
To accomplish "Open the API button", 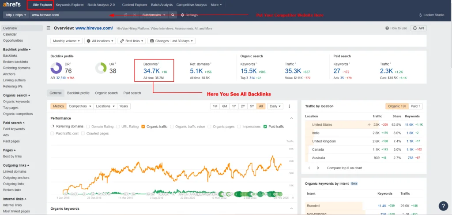I will coord(418,28).
